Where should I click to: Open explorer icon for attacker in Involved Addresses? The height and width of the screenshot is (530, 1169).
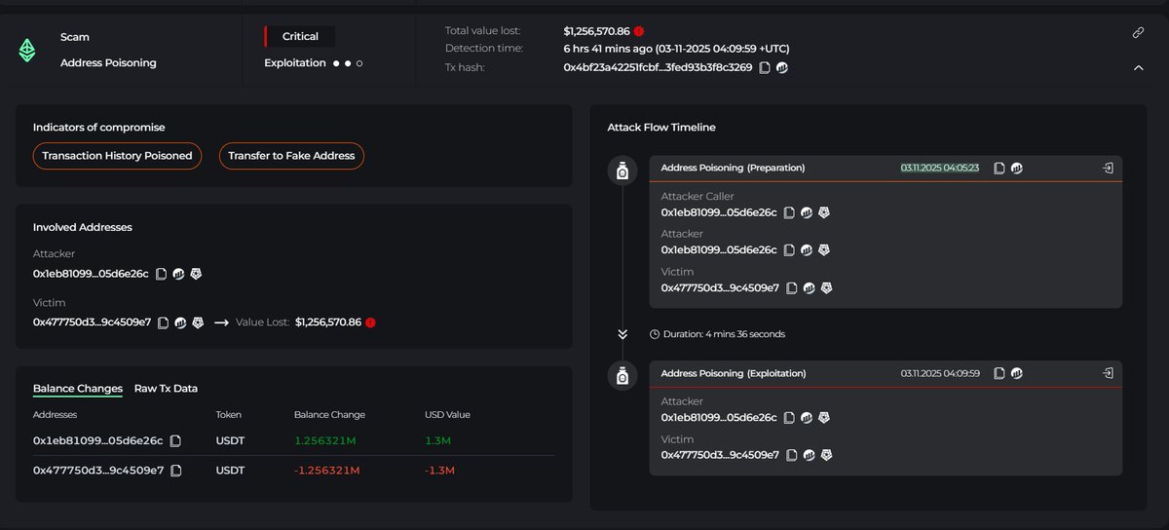tap(179, 274)
